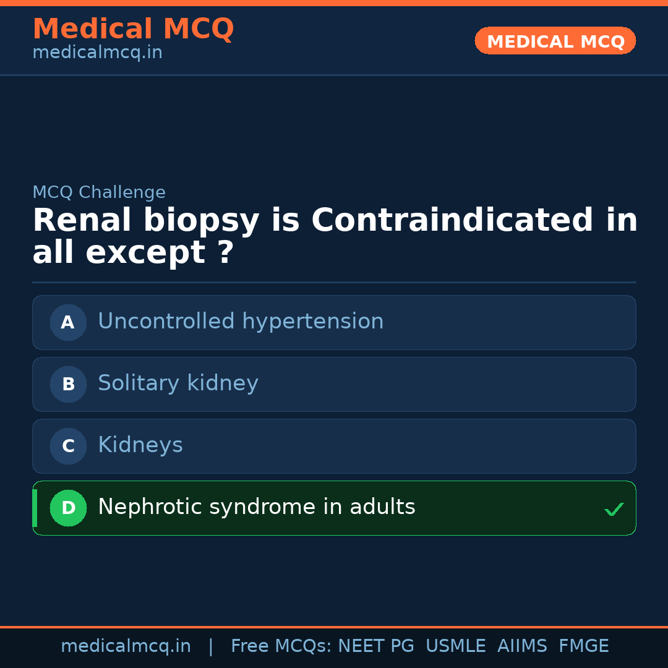Click the green accent bar beside option D
This screenshot has height=668, width=668.
(35, 508)
